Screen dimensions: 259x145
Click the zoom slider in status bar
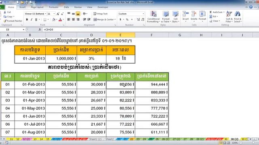pos(253,143)
